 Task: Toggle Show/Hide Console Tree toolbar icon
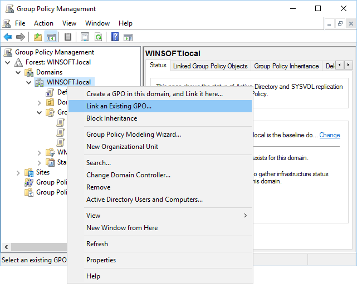coord(51,37)
